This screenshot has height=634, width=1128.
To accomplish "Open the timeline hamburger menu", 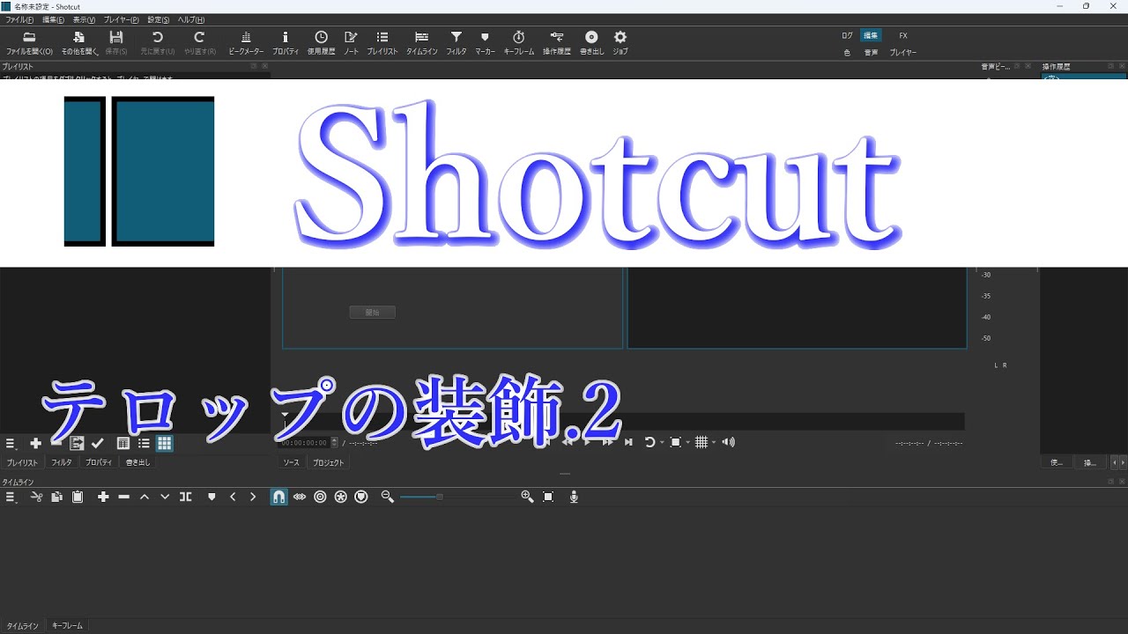I will [11, 497].
